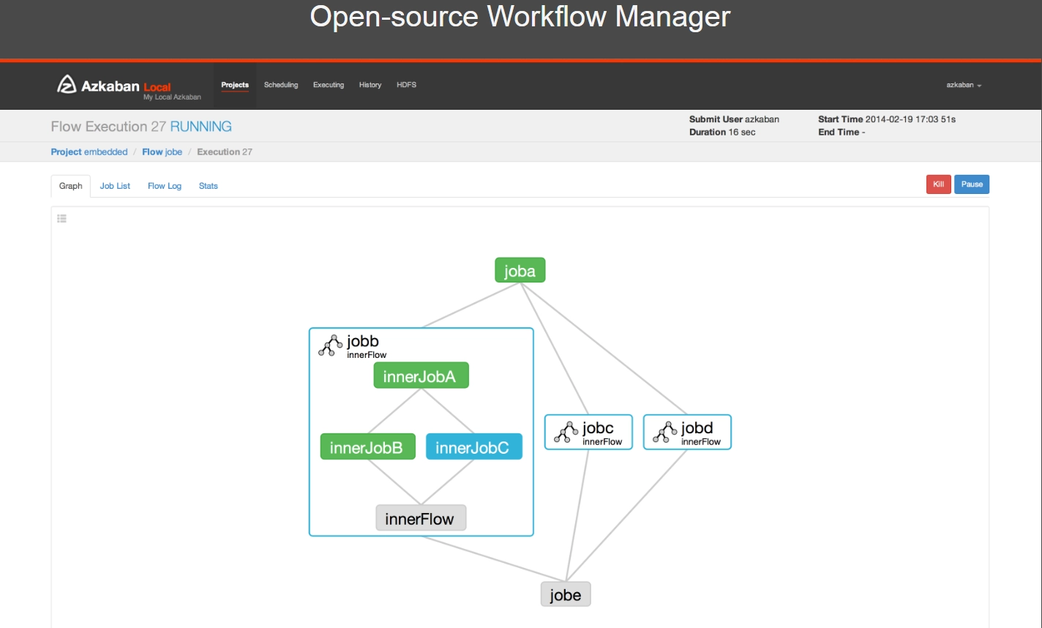Image resolution: width=1042 pixels, height=628 pixels.
Task: Select the green joba node
Action: point(520,270)
